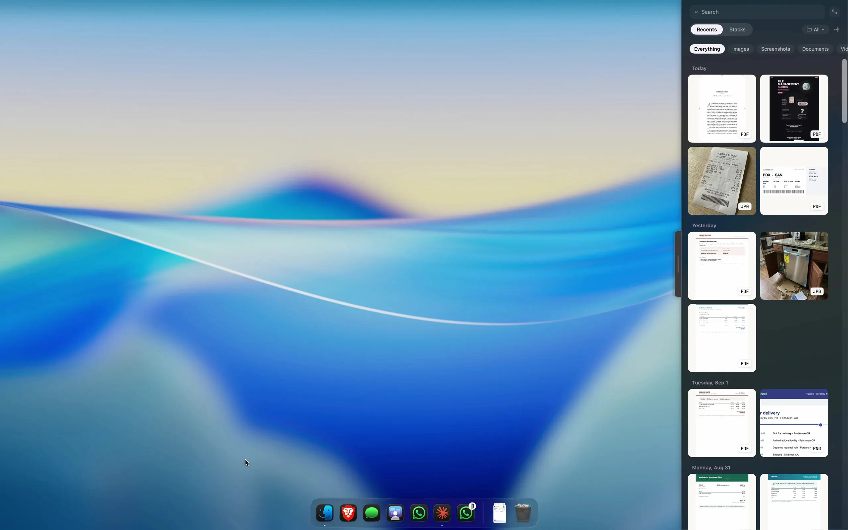Click the Monday, Aug 31 heading
848x530 pixels.
pos(711,468)
